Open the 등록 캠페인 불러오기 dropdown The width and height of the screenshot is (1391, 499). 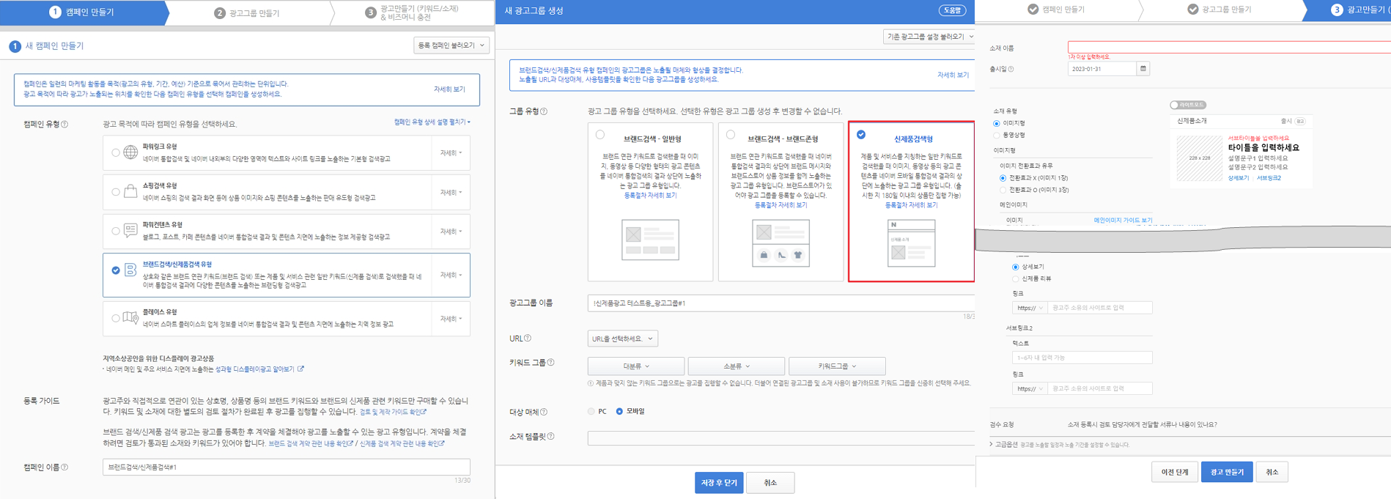coord(451,45)
